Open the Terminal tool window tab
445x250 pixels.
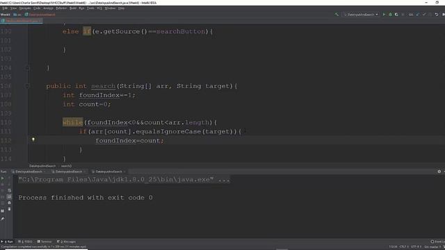(44, 242)
